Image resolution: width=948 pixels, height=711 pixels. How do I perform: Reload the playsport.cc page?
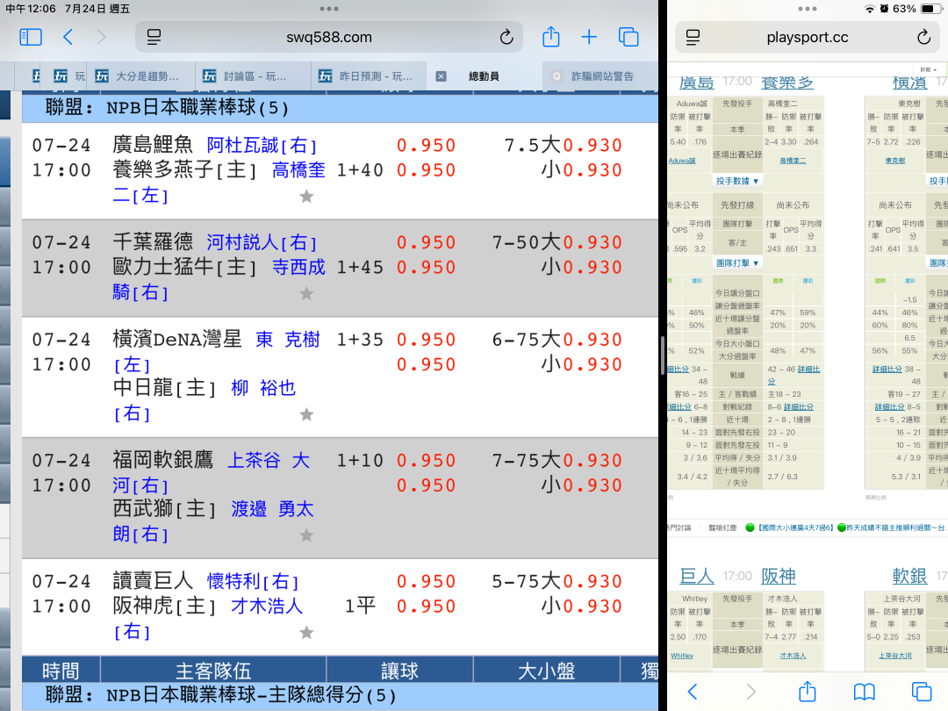click(x=923, y=37)
